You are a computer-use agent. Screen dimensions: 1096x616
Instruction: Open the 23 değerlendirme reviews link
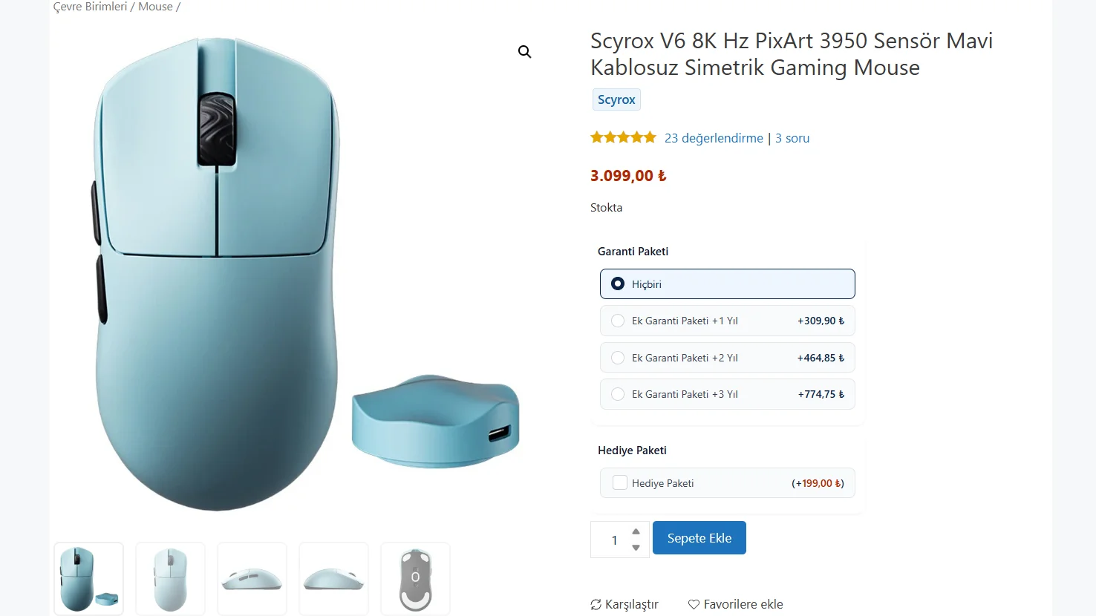pos(714,138)
